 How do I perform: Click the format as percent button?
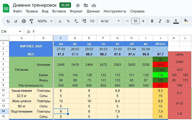(x=68, y=21)
